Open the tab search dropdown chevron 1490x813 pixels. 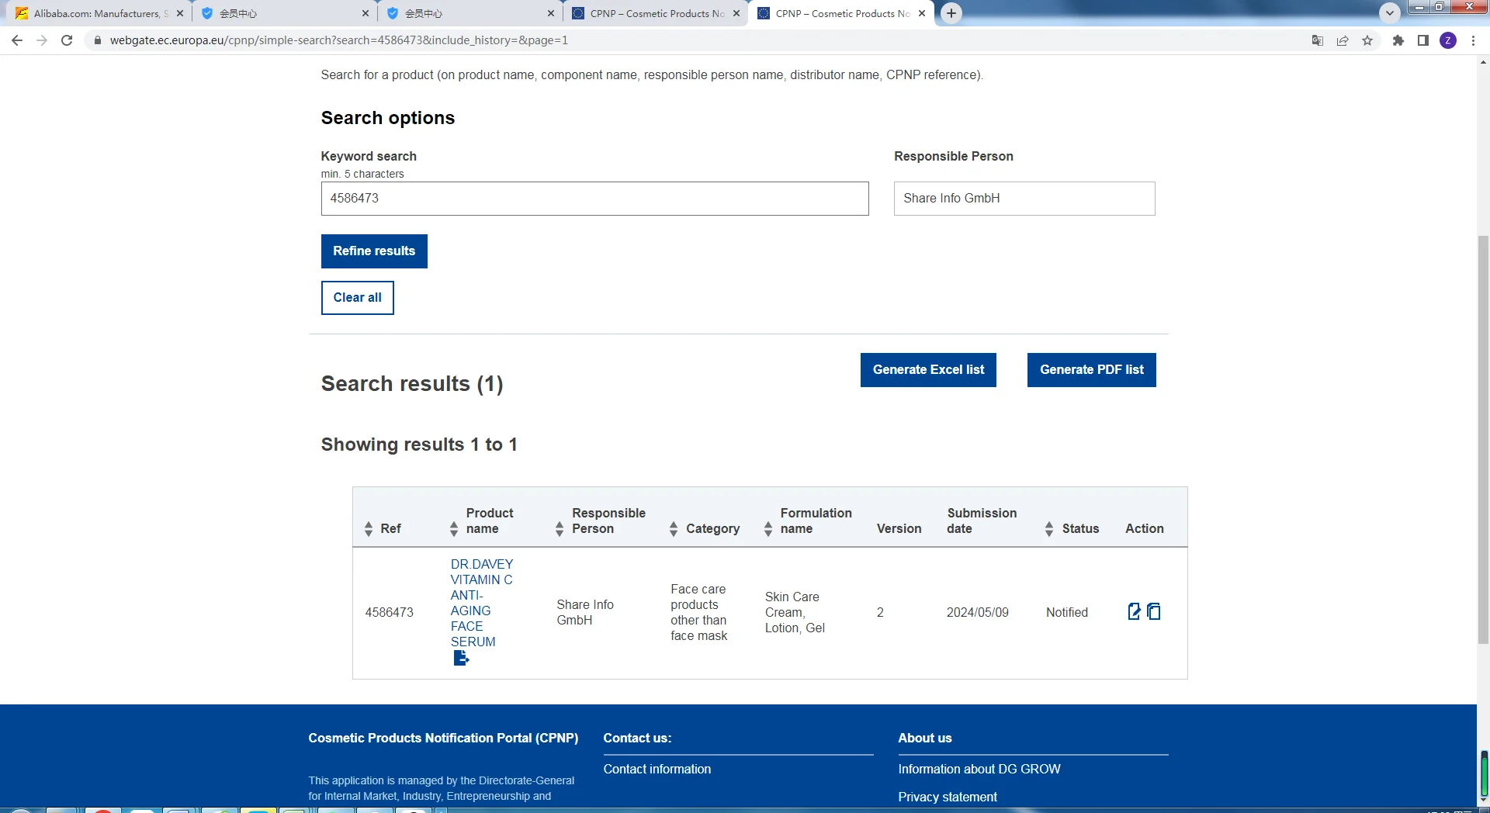click(x=1389, y=13)
